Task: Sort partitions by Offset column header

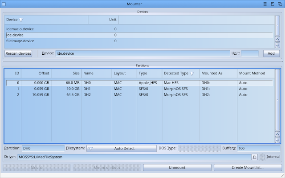Action: 36,73
